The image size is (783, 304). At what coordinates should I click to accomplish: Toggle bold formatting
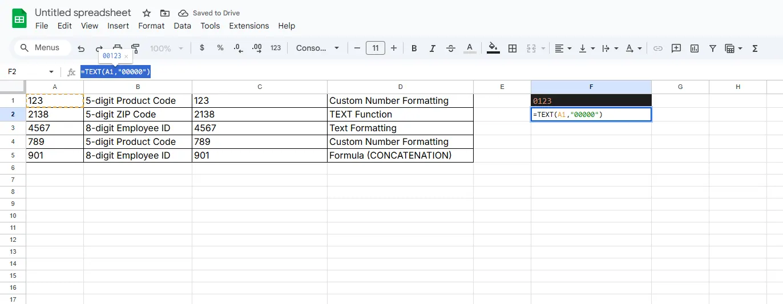pos(414,48)
